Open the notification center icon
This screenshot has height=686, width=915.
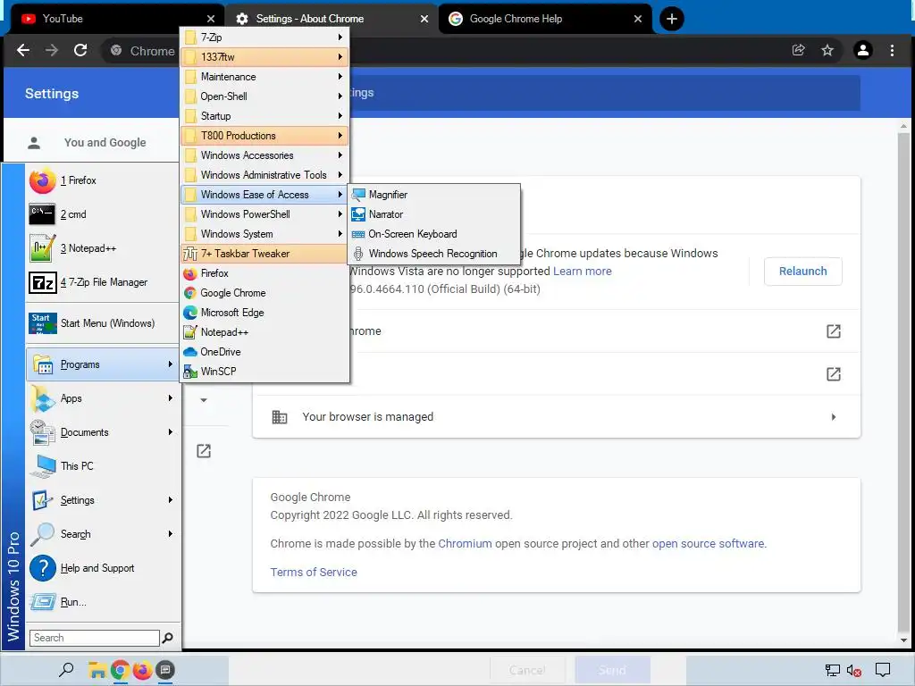pos(883,670)
